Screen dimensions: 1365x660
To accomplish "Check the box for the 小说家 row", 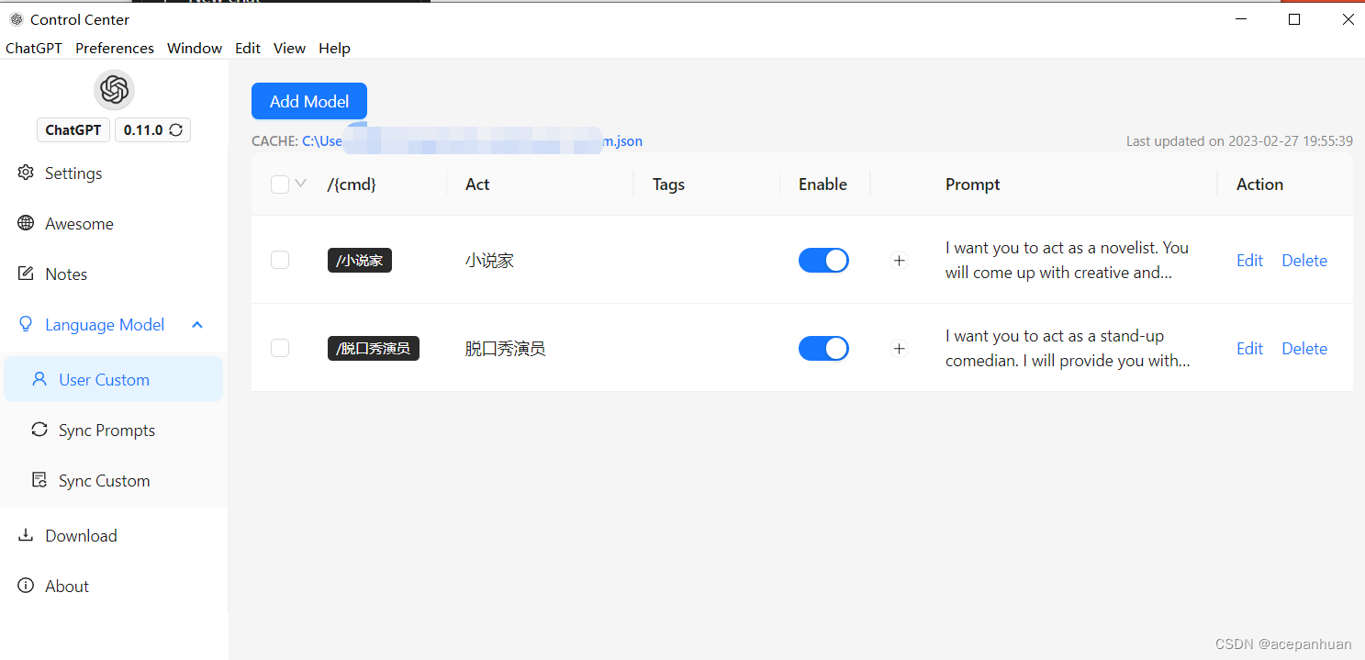I will [x=280, y=261].
